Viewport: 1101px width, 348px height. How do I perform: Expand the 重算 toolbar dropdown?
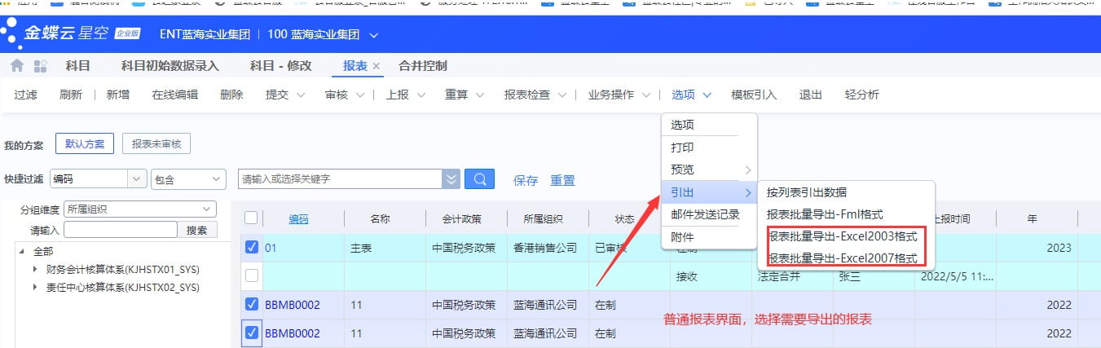pyautogui.click(x=479, y=95)
